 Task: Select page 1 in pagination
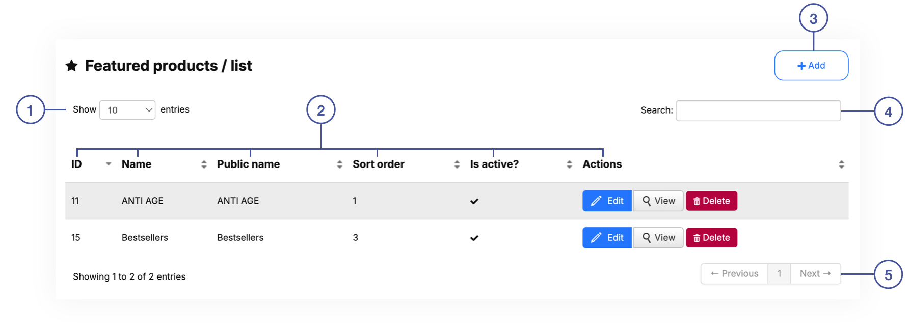(x=779, y=274)
